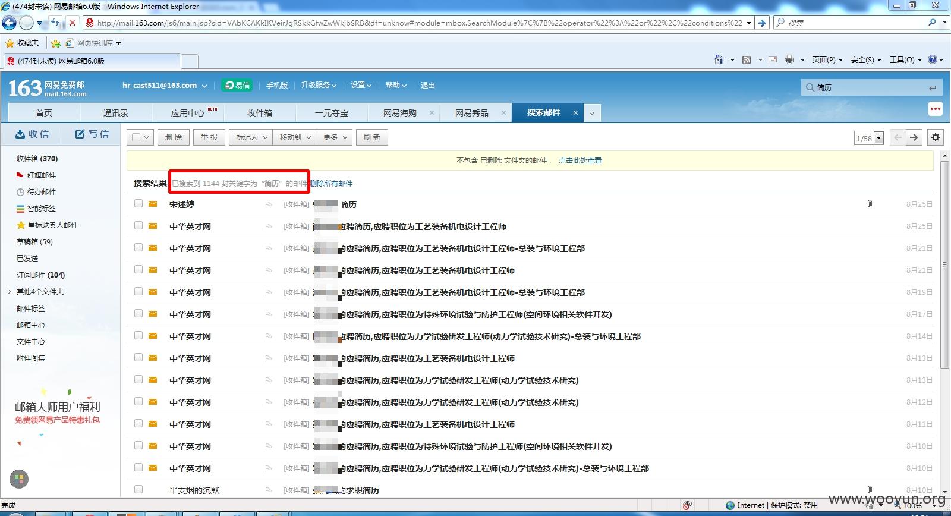The image size is (951, 516).
Task: Open the 移动到 dropdown
Action: click(295, 137)
